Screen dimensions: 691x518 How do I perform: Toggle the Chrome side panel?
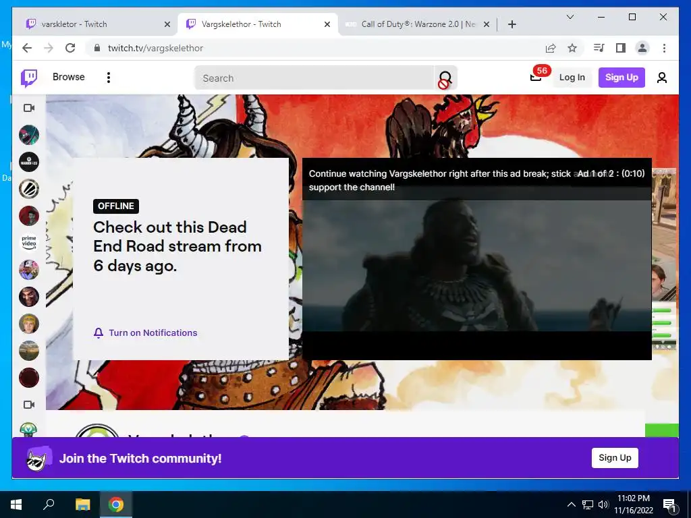(621, 48)
